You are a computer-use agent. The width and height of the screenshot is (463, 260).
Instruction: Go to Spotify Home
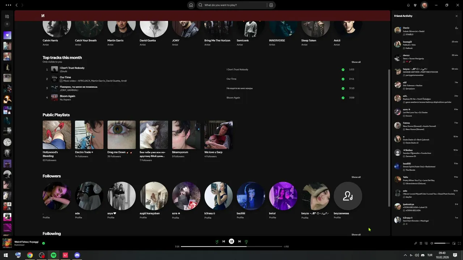(191, 5)
